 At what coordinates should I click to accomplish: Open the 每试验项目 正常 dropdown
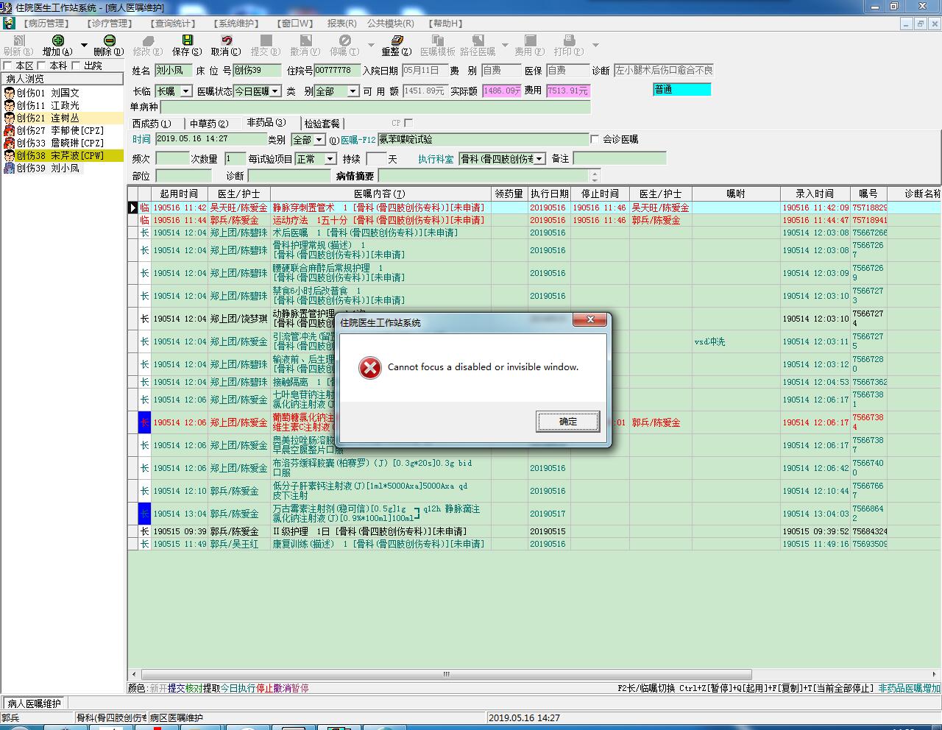(330, 159)
